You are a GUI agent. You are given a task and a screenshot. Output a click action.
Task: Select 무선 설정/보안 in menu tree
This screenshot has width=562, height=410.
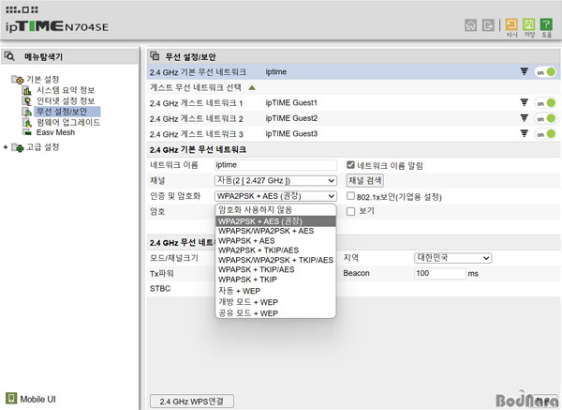point(67,112)
